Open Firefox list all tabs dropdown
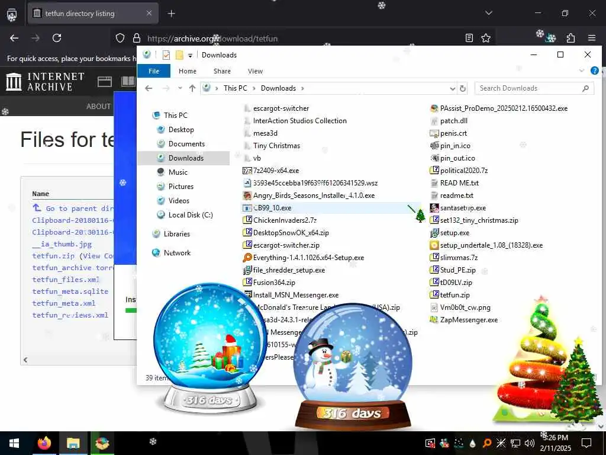Viewport: 606px width, 455px height. [x=488, y=13]
